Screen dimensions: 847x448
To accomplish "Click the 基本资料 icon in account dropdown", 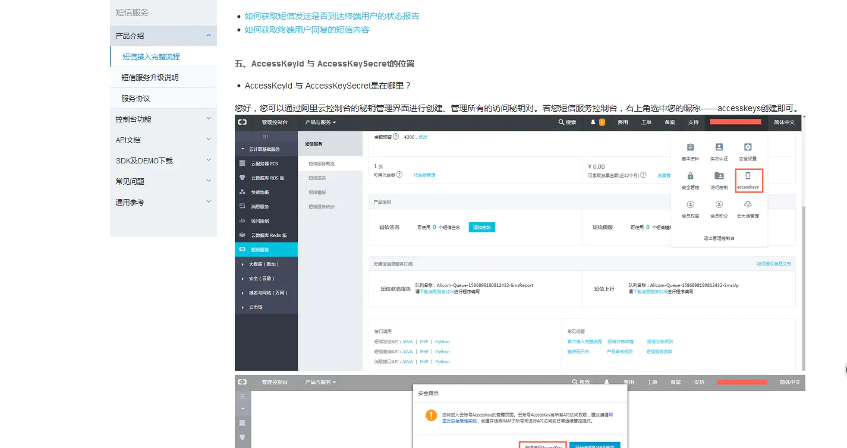I will pyautogui.click(x=690, y=147).
